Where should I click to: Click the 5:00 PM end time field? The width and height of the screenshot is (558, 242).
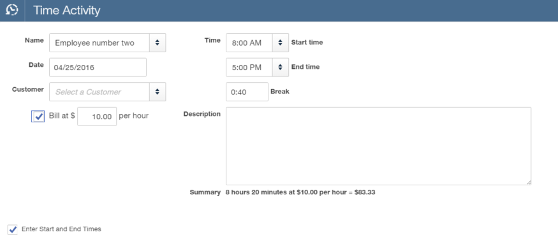[249, 67]
